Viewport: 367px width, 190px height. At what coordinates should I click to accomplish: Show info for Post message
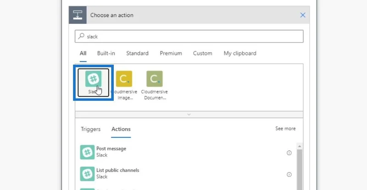click(x=289, y=153)
